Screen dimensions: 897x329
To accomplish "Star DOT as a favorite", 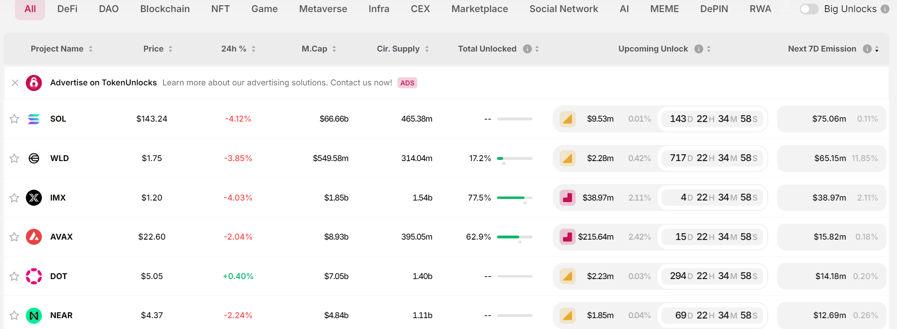I will pos(14,276).
